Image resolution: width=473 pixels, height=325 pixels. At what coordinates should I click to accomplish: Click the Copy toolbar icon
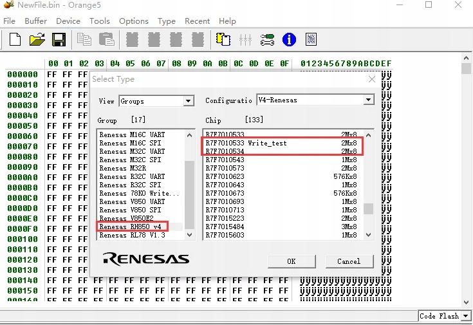click(84, 39)
